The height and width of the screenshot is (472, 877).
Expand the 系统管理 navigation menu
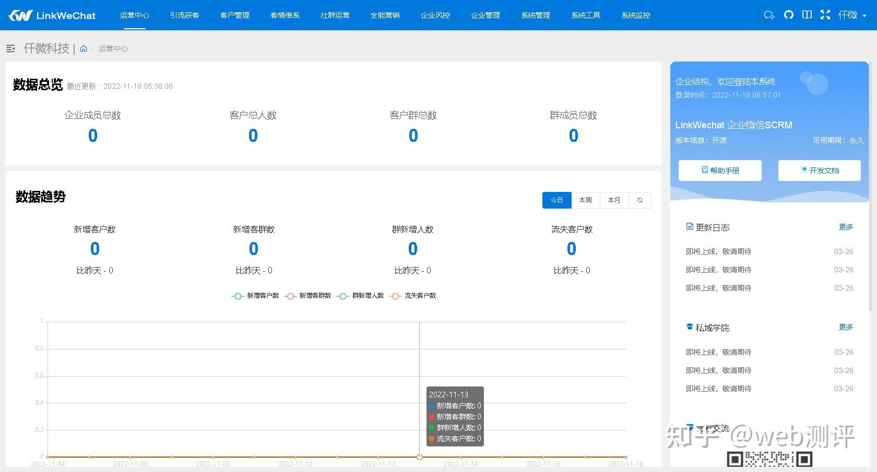535,15
